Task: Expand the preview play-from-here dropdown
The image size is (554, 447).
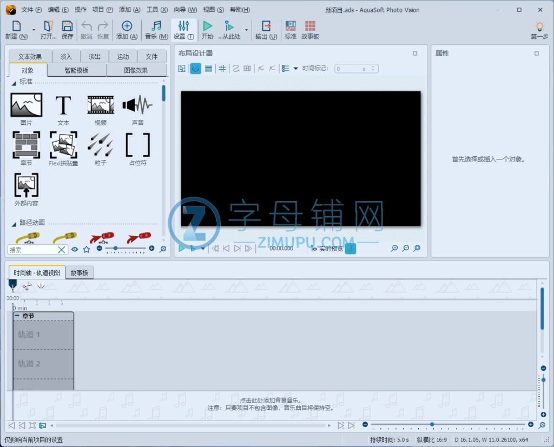Action: 203,249
